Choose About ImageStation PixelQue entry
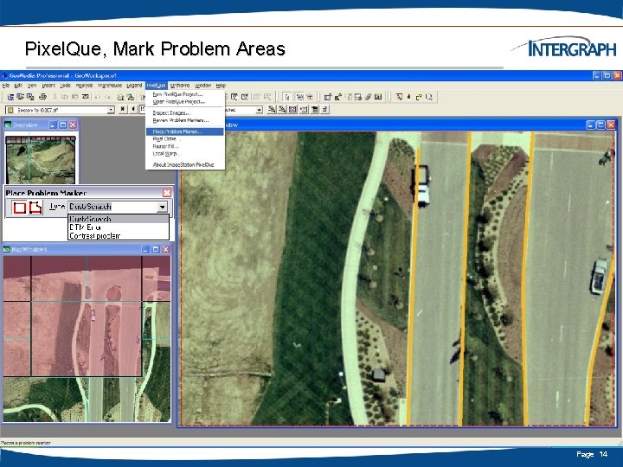This screenshot has width=623, height=467. tap(185, 164)
